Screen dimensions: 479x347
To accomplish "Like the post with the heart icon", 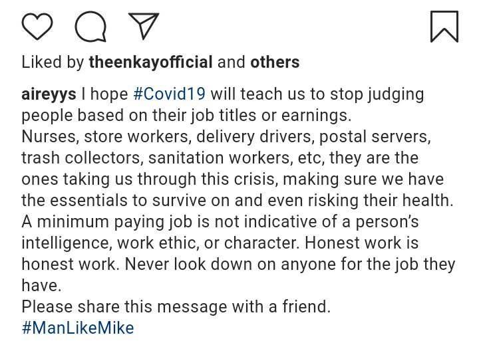I will [37, 26].
